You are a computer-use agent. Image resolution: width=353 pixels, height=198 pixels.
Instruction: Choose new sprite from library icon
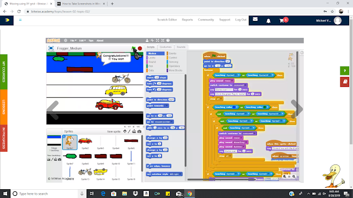pyautogui.click(x=125, y=131)
